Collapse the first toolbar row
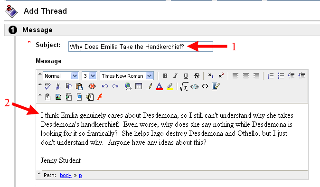The width and height of the screenshot is (320, 187). [40, 74]
